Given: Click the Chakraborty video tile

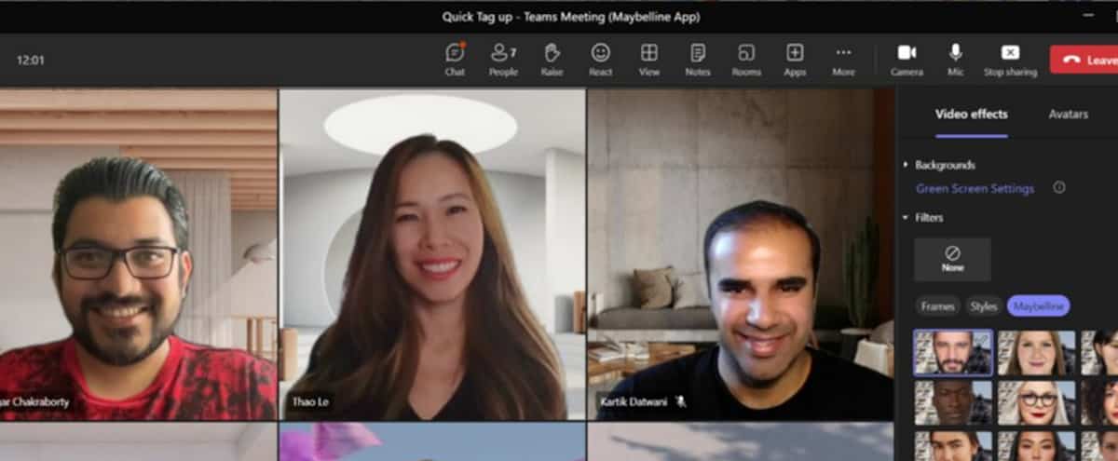Looking at the screenshot, I should 138,254.
